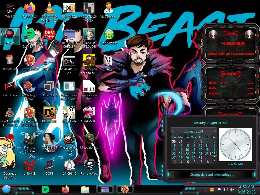Select August 15 in the calendar
The image size is (260, 195).
pos(187,150)
